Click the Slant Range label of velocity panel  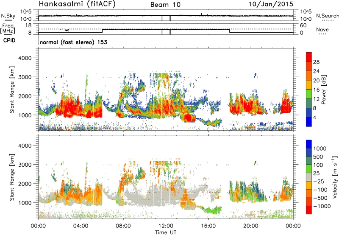(x=12, y=177)
